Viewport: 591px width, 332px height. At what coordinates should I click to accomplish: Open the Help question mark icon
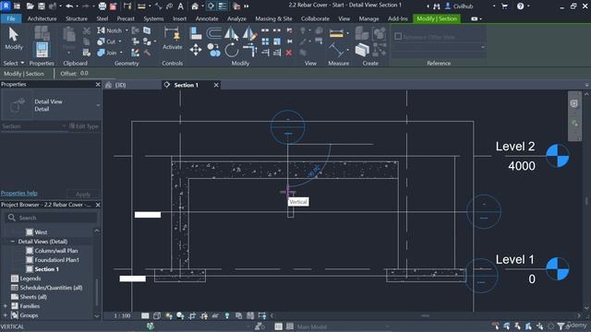click(x=520, y=6)
